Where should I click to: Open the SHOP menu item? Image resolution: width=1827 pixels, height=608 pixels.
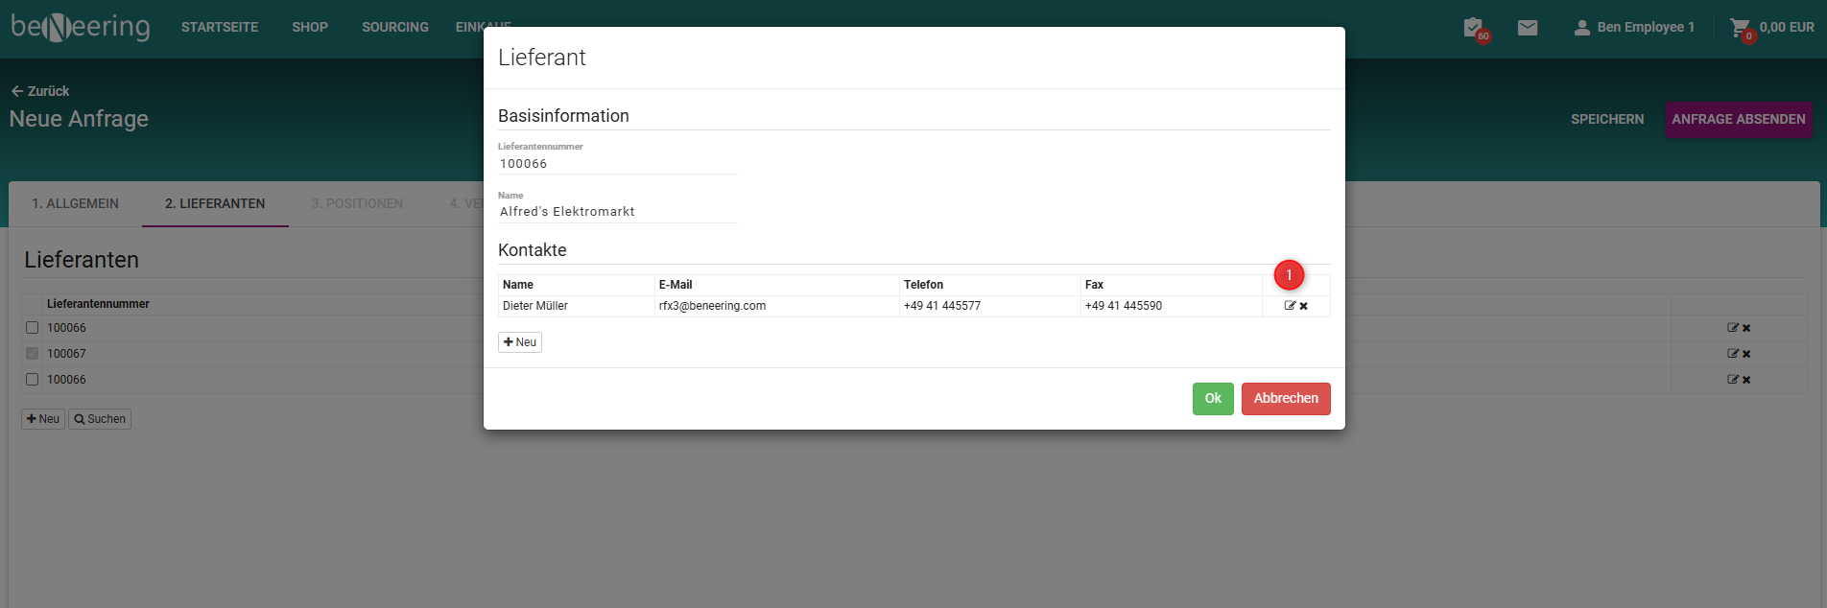pyautogui.click(x=310, y=27)
